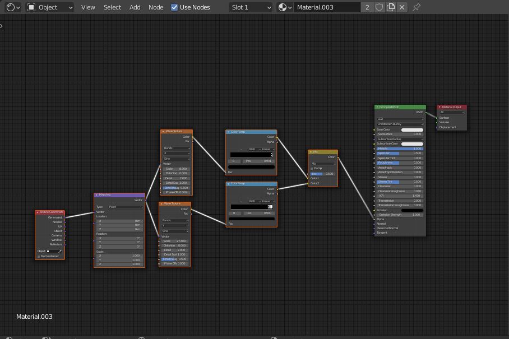Open Mapping node Type Point dropdown
The width and height of the screenshot is (509, 339).
click(x=126, y=207)
